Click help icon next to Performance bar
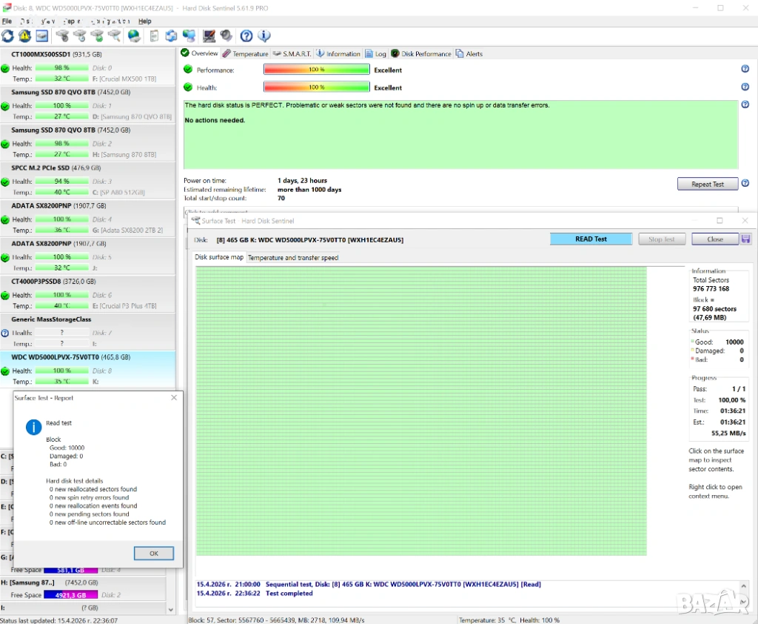Screen dimensions: 758x624 [745, 69]
